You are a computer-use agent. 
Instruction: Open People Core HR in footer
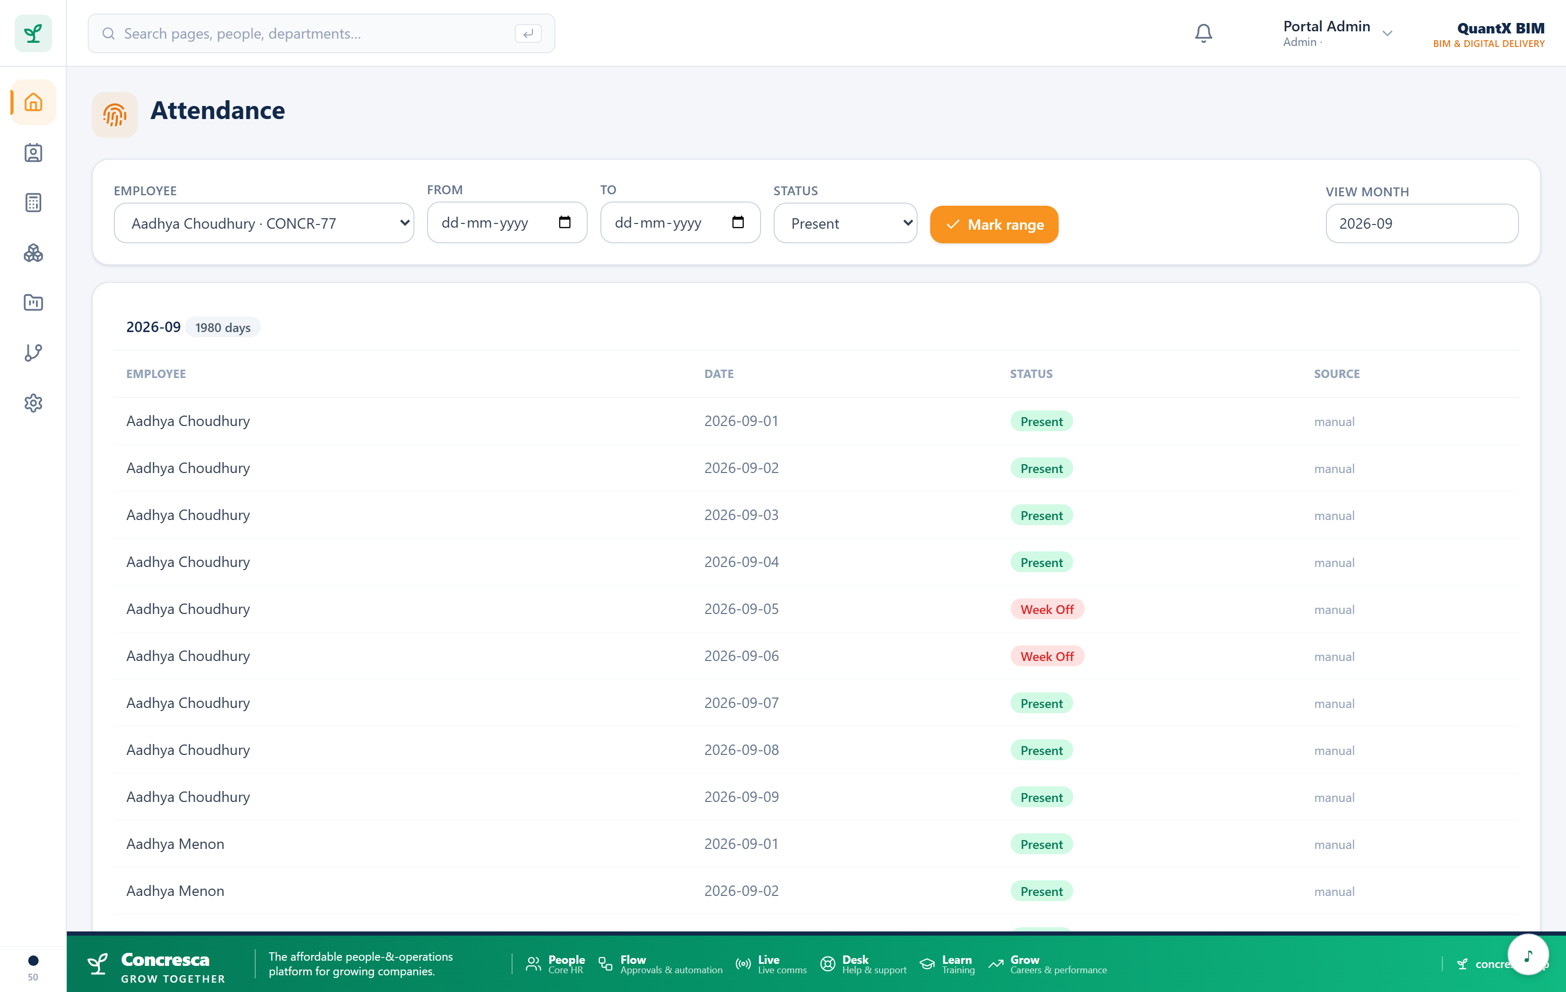555,964
